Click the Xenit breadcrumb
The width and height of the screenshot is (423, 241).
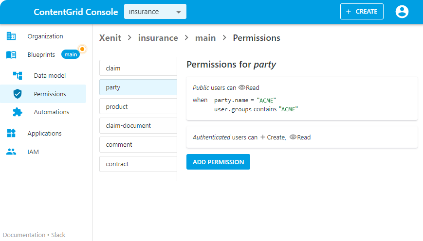point(110,38)
